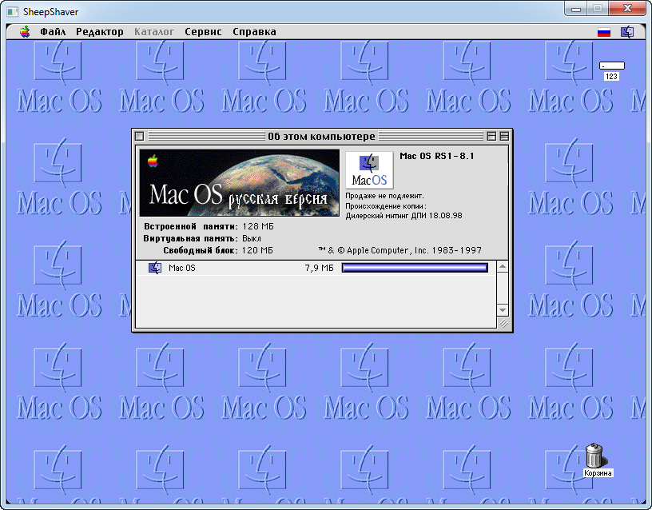Open the Apple menu

tap(25, 32)
